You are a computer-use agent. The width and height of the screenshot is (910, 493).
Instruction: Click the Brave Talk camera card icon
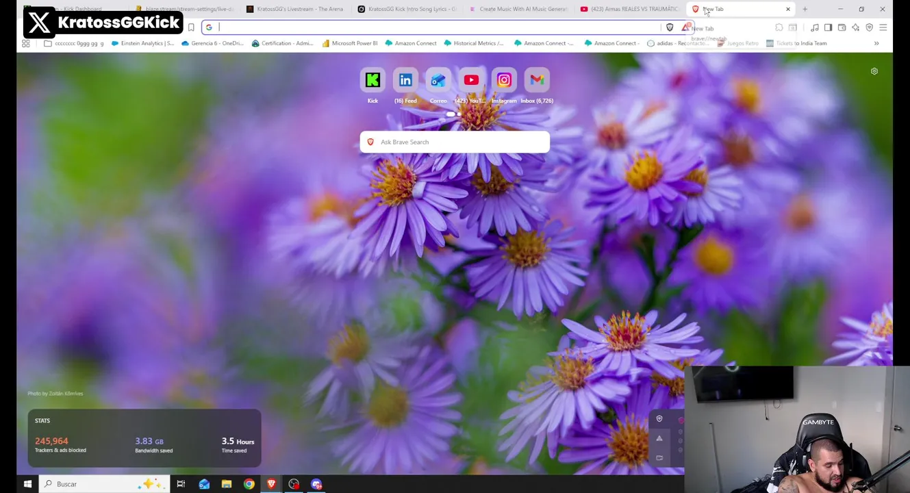tap(659, 457)
